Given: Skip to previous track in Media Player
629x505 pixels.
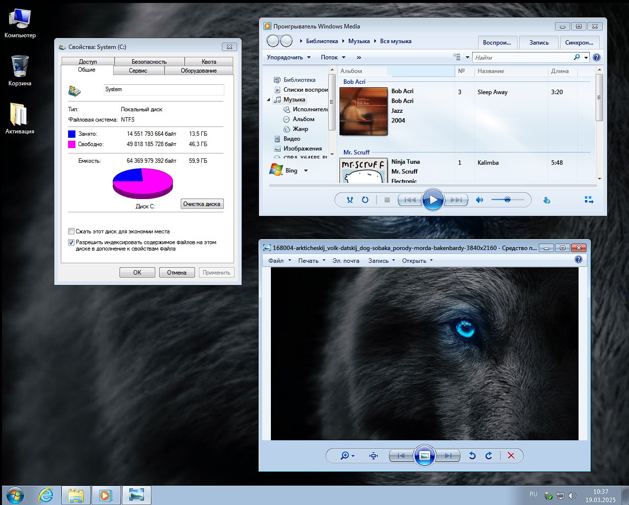Looking at the screenshot, I should coord(410,200).
